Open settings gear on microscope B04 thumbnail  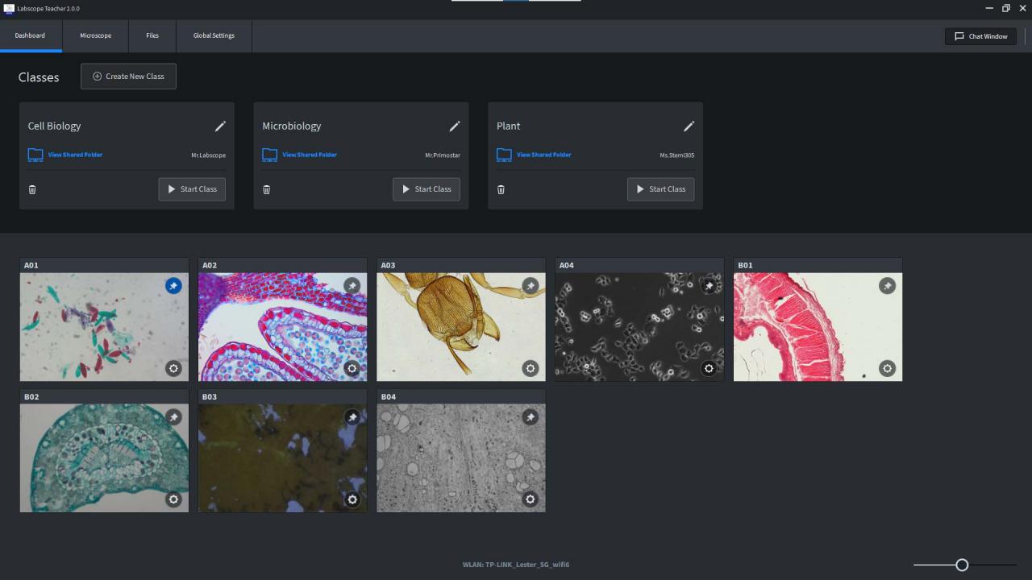click(x=531, y=499)
